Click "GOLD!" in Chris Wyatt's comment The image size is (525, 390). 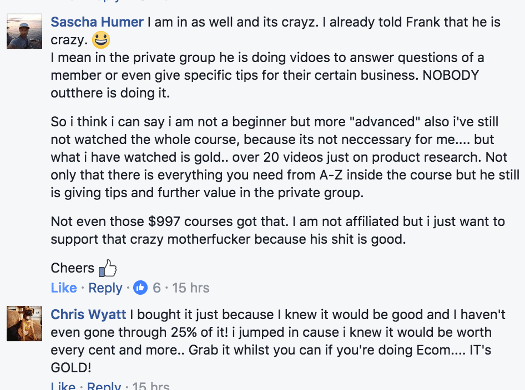point(71,368)
